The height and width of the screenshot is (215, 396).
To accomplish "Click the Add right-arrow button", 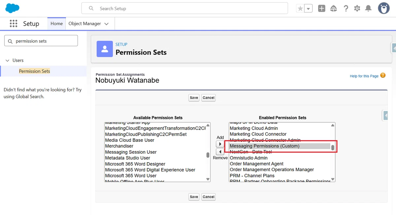I will [x=220, y=144].
